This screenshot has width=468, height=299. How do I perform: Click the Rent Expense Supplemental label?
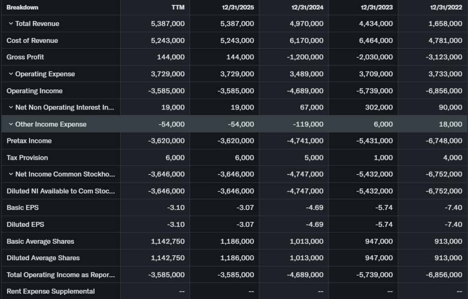point(51,291)
